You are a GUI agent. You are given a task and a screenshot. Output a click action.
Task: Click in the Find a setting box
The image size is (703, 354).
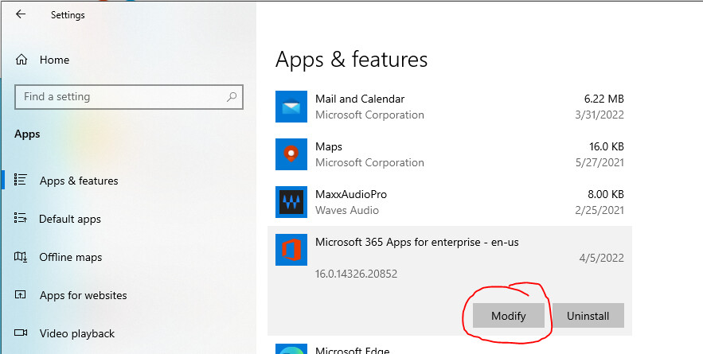(x=129, y=97)
